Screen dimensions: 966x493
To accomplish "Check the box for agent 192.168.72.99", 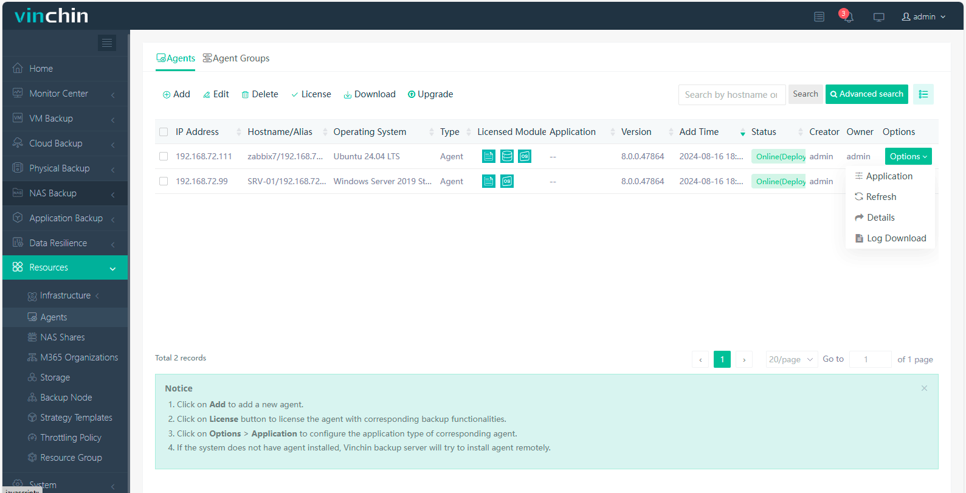I will coord(164,181).
